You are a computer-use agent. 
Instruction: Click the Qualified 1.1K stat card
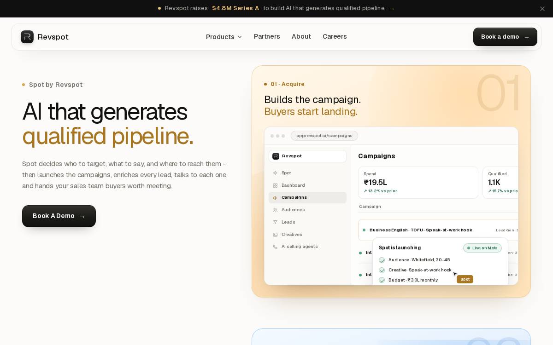[500, 183]
